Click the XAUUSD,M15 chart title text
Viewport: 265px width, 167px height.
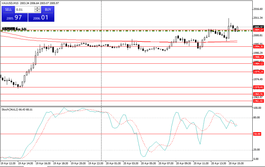pyautogui.click(x=10, y=3)
